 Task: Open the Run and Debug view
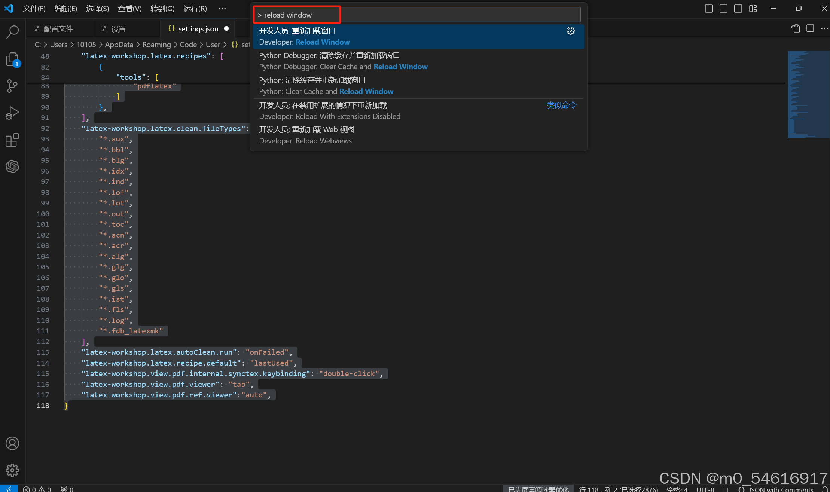pos(12,113)
